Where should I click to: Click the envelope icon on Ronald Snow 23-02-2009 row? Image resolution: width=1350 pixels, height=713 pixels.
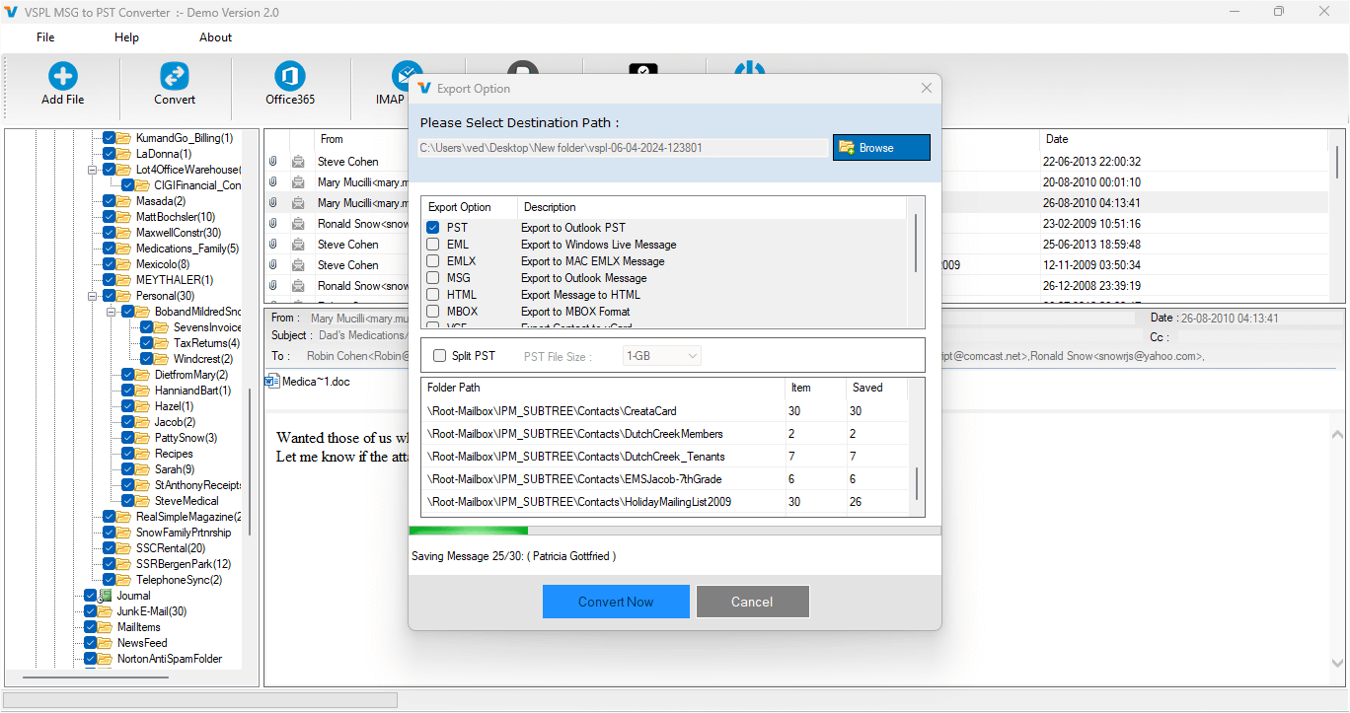pyautogui.click(x=298, y=224)
